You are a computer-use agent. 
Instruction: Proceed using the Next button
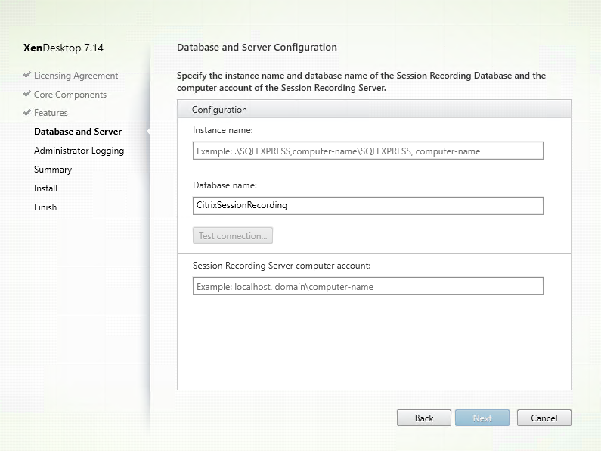tap(482, 418)
